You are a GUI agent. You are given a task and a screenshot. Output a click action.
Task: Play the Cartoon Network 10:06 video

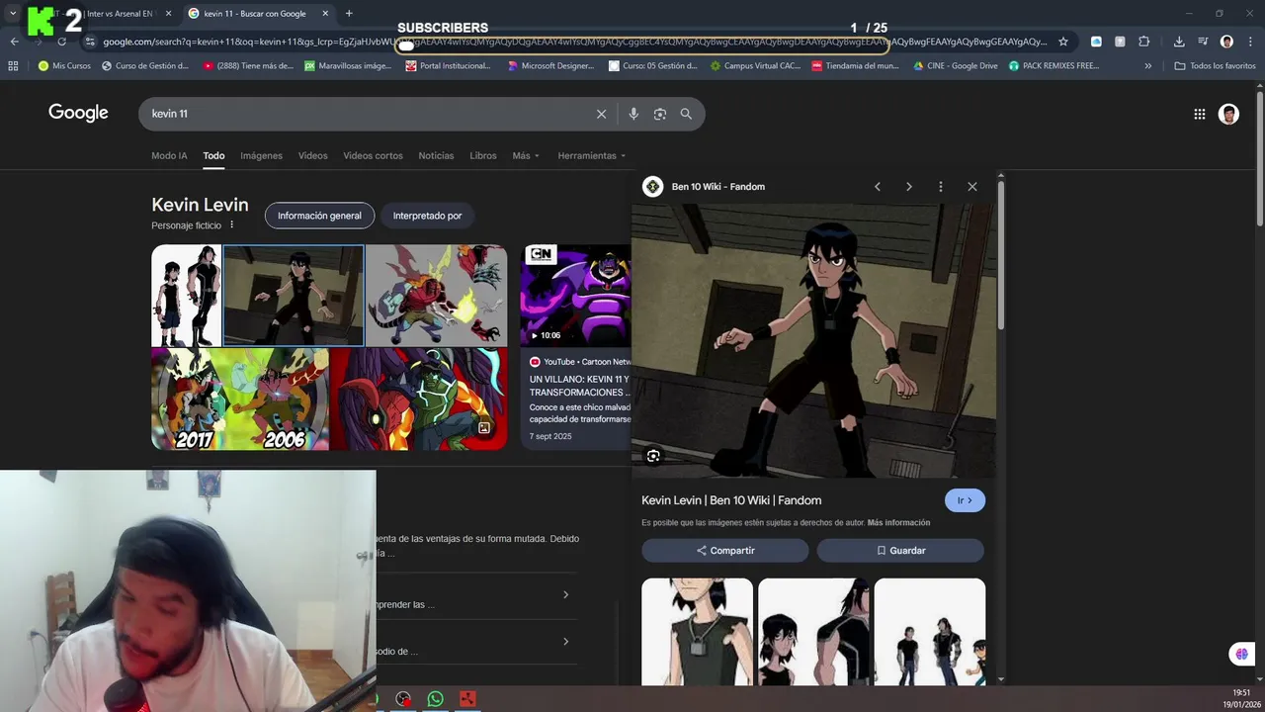click(575, 296)
